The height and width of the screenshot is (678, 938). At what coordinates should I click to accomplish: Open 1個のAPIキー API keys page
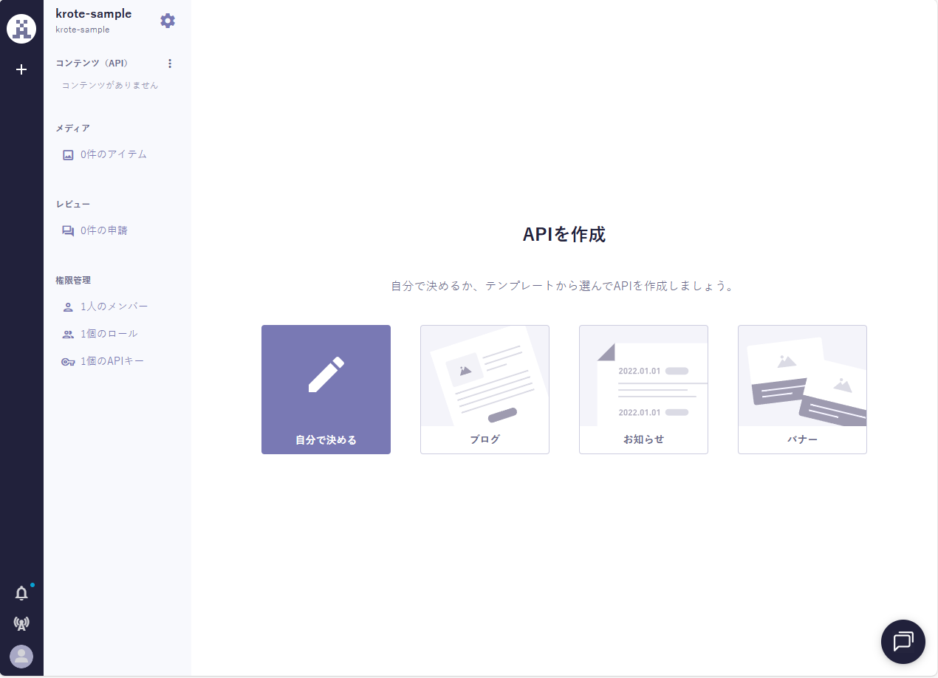112,361
